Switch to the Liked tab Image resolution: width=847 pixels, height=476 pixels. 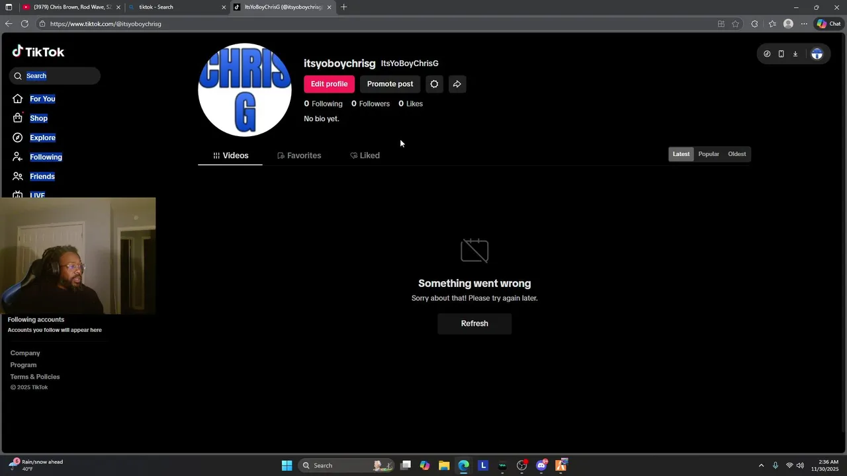[365, 155]
